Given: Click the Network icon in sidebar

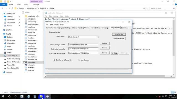Looking at the screenshot, I should click(4, 72).
